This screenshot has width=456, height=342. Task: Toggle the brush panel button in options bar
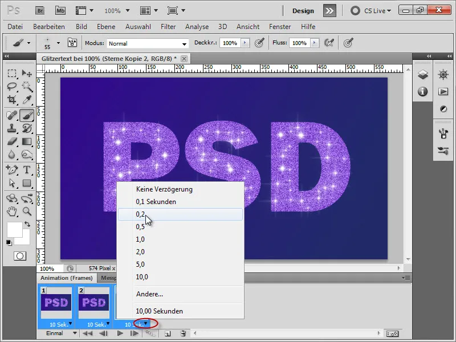(x=72, y=43)
